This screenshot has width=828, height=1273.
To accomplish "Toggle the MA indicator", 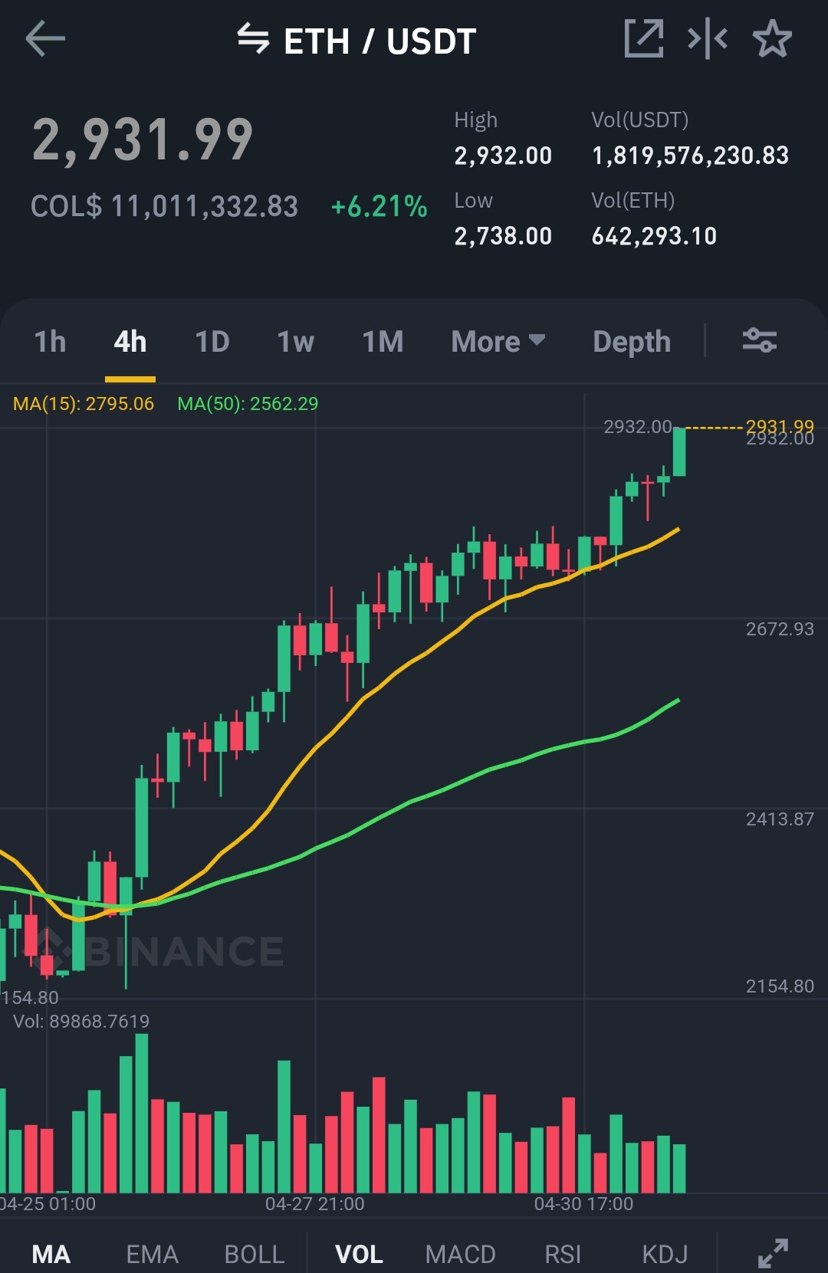I will click(x=51, y=1254).
